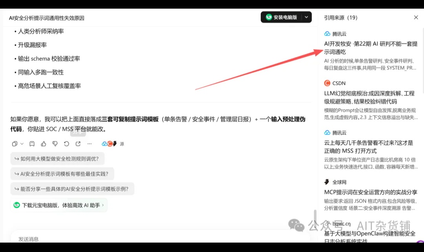Screen dimensions: 424x252
Task: Click snippet 输出要求:返回 JSON 格式内容
Action: 371,205
